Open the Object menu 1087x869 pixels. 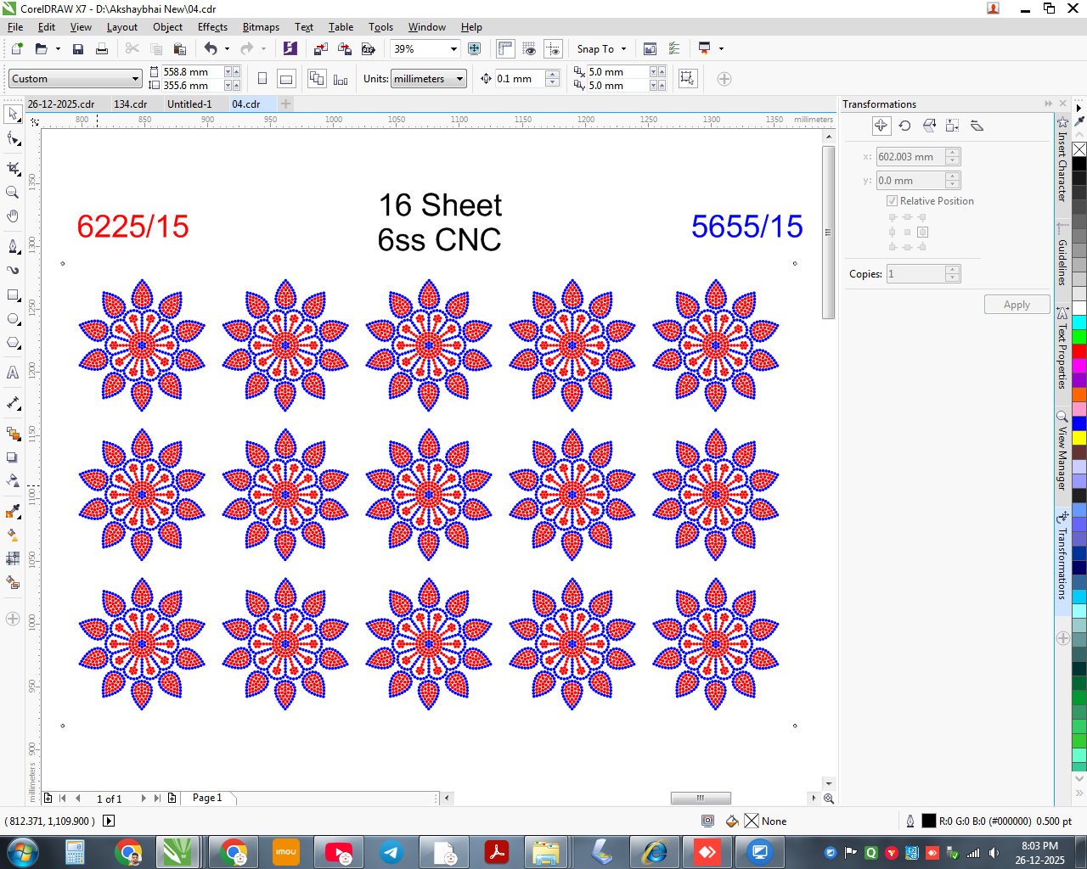coord(167,27)
